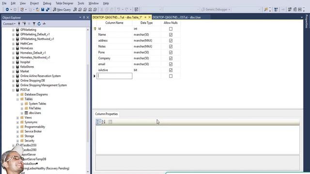Open the Table Designer menu
Viewport: 310px width, 174px height.
tap(64, 3)
